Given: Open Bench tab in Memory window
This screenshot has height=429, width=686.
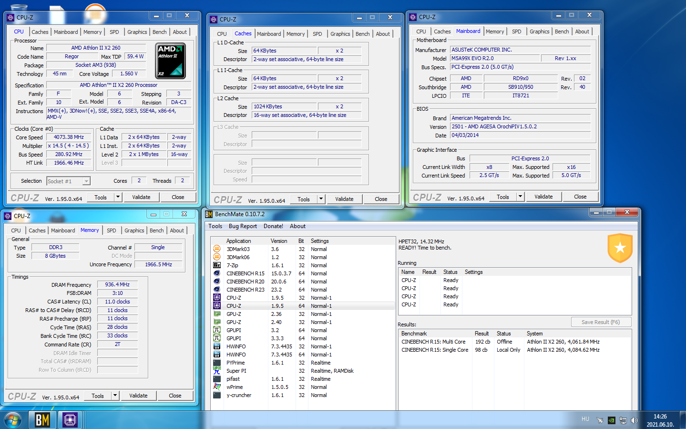Looking at the screenshot, I should (156, 230).
